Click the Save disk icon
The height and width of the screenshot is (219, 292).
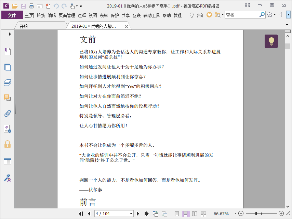tap(23, 6)
